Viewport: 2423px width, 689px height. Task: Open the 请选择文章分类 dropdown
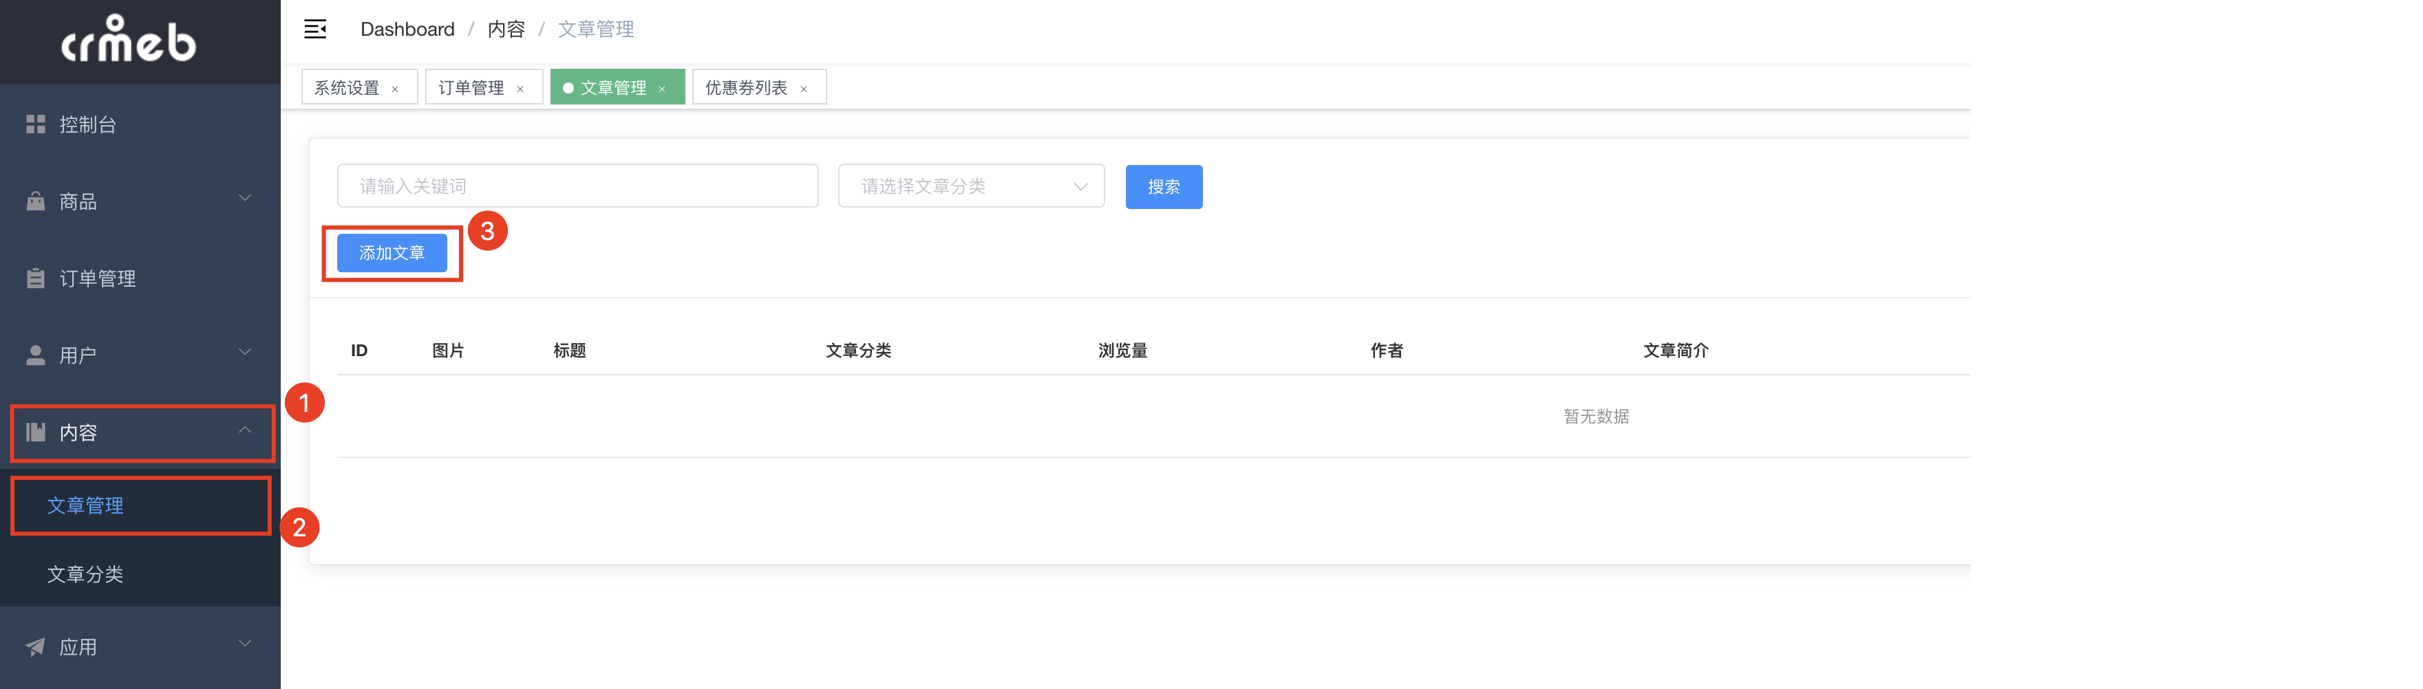pyautogui.click(x=971, y=186)
